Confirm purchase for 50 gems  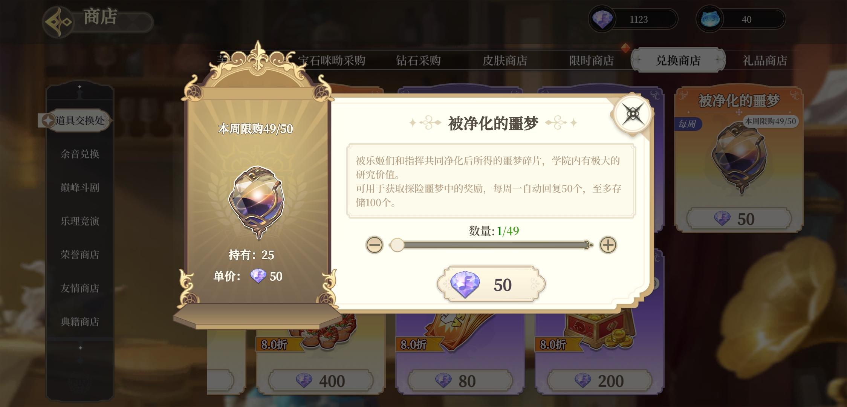pyautogui.click(x=491, y=284)
